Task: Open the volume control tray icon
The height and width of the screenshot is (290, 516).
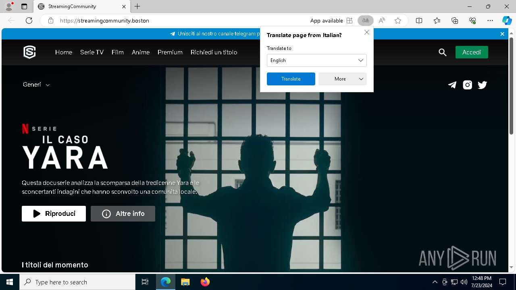Action: (464, 282)
